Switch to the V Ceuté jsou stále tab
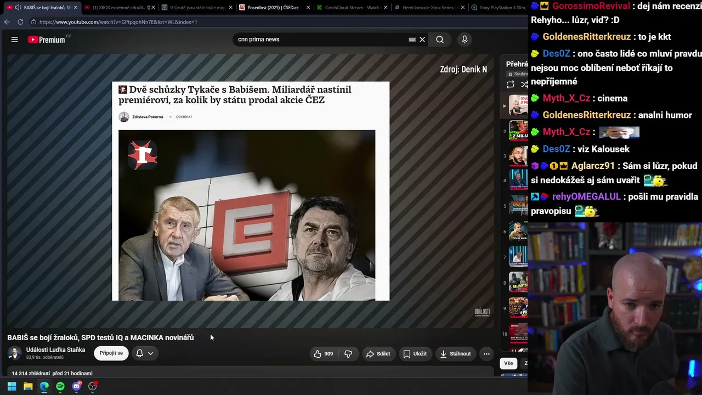 coord(196,8)
